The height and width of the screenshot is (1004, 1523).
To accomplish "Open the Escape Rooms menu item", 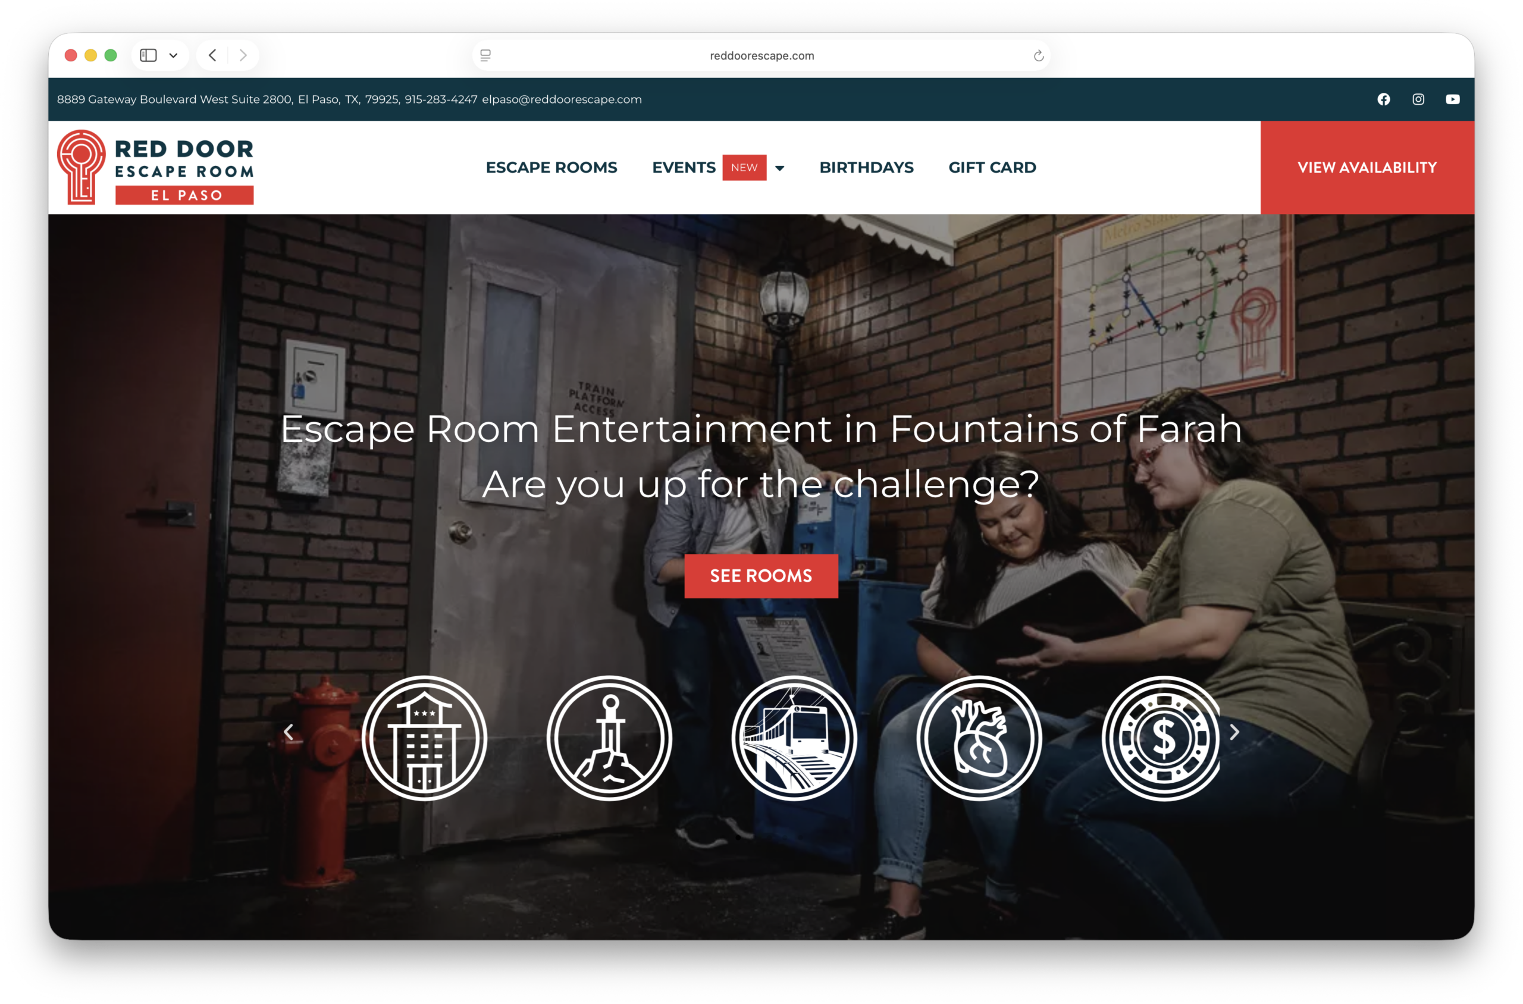I will (x=551, y=168).
